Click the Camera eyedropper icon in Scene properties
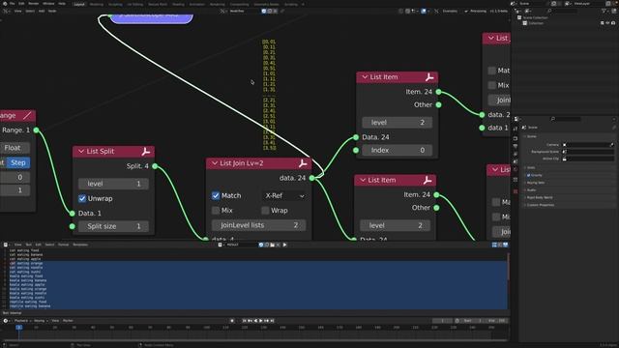 (612, 145)
